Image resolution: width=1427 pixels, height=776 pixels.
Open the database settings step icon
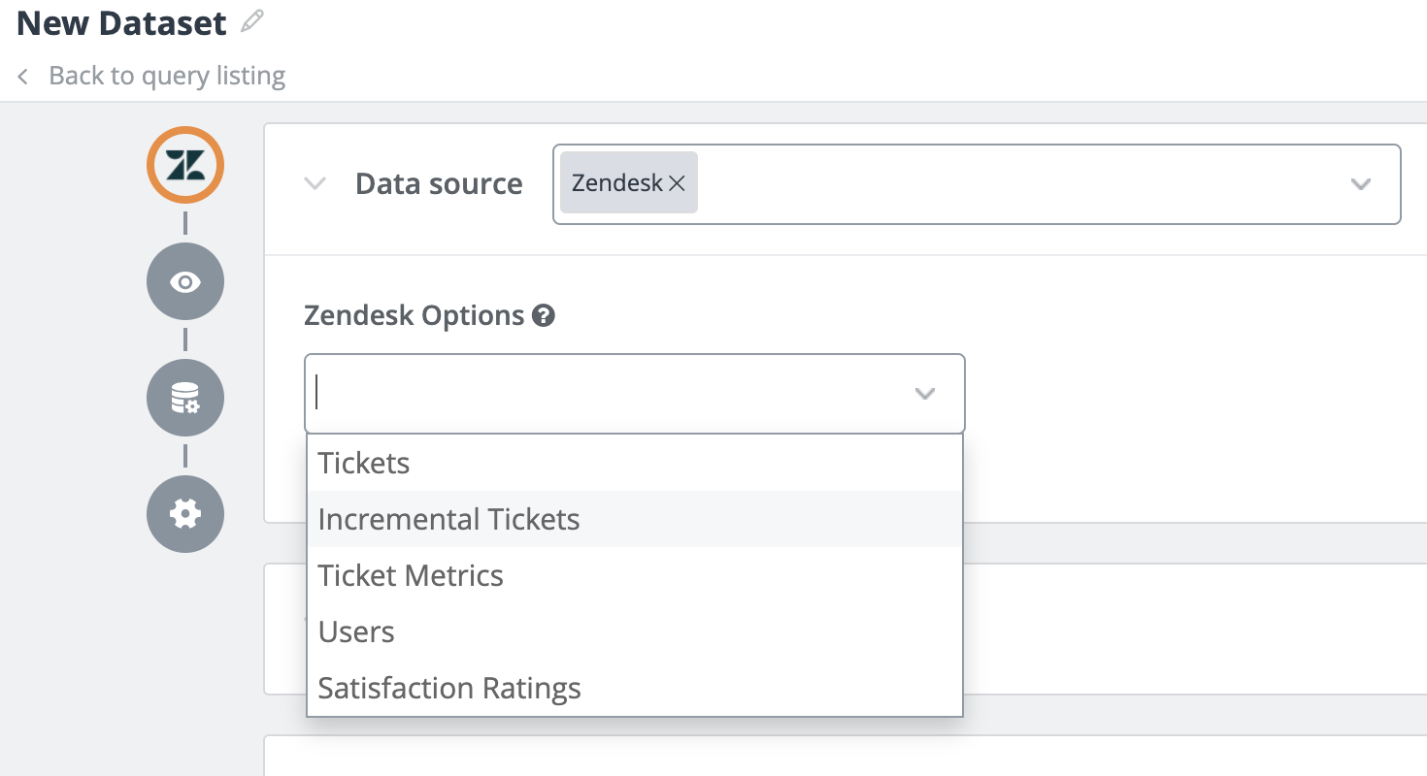point(185,398)
